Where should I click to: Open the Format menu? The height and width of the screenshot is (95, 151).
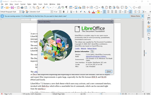(23, 4)
